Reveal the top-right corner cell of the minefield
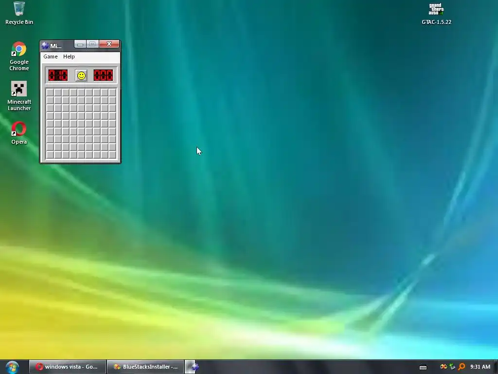498x374 pixels. coord(112,93)
